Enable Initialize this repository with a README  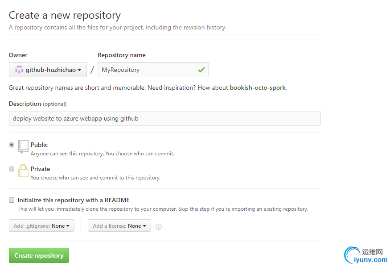[x=12, y=200]
